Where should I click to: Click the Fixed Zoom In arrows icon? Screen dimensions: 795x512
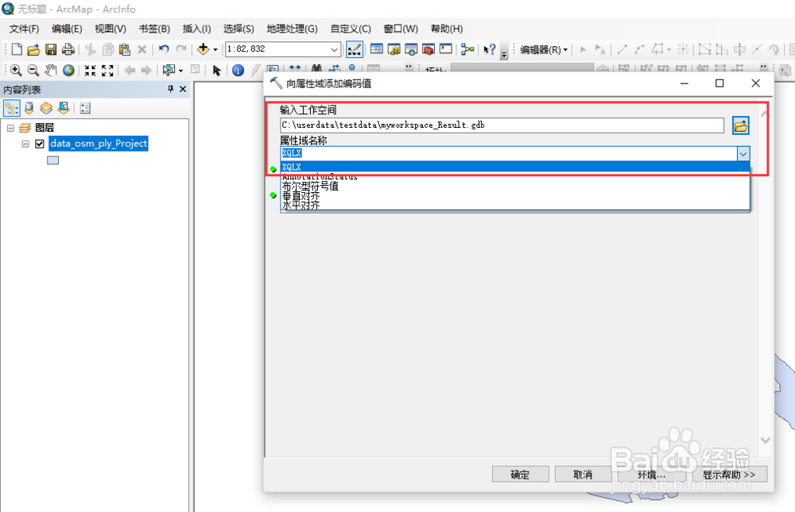[x=91, y=70]
